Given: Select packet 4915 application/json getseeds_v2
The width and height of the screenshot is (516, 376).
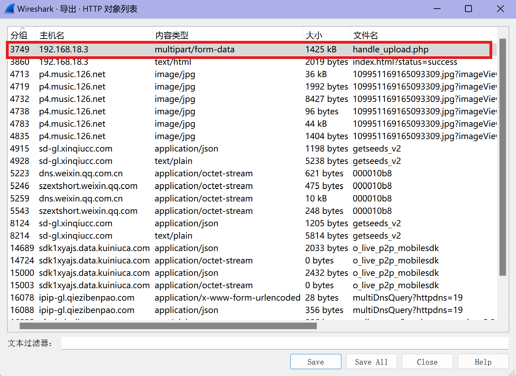Looking at the screenshot, I should click(252, 149).
